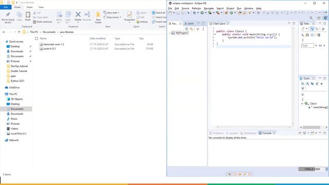Switch to the JUnit tab
Image resolution: width=329 pixels, height=185 pixels.
189,24
